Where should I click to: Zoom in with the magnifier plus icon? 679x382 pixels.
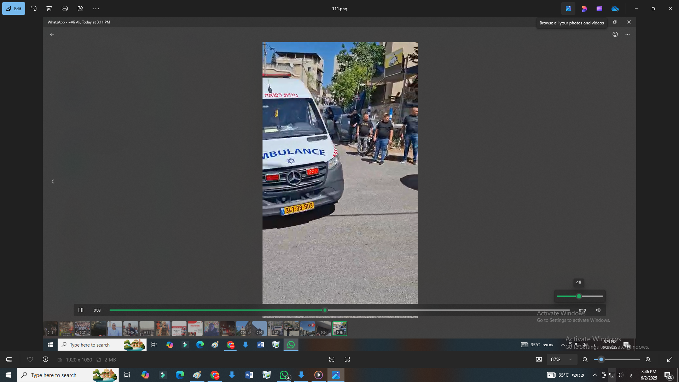click(x=648, y=359)
